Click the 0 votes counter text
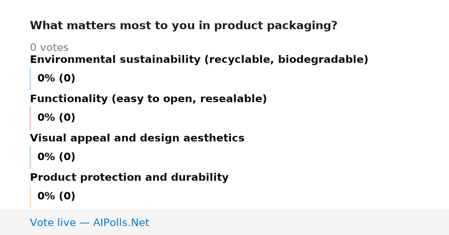Image resolution: width=449 pixels, height=235 pixels. tap(49, 48)
